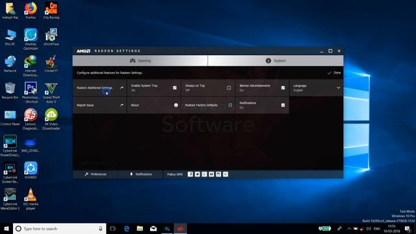Select SHAREit desktop icon
This screenshot has width=416, height=234.
point(31,170)
